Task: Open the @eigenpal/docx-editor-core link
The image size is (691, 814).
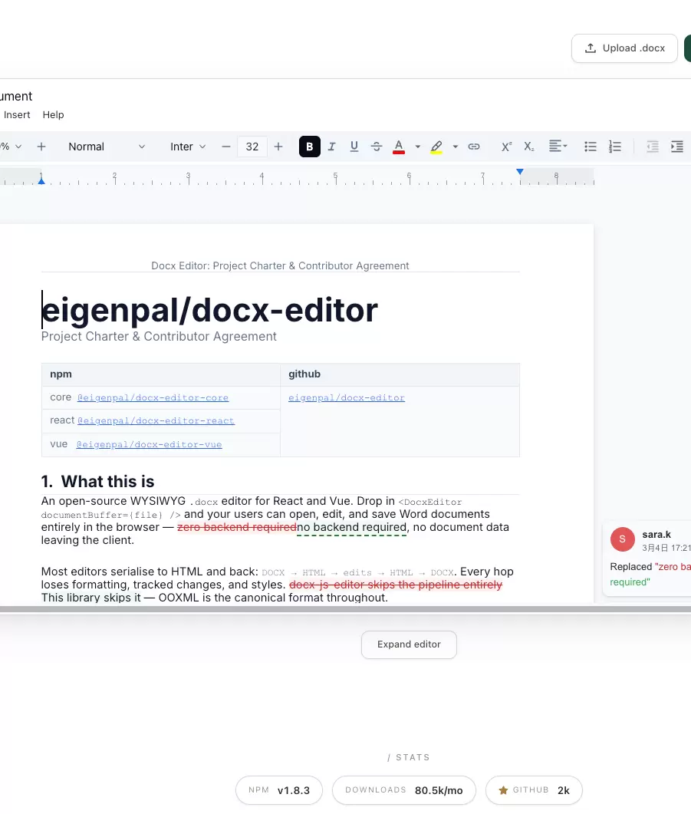Action: [153, 397]
